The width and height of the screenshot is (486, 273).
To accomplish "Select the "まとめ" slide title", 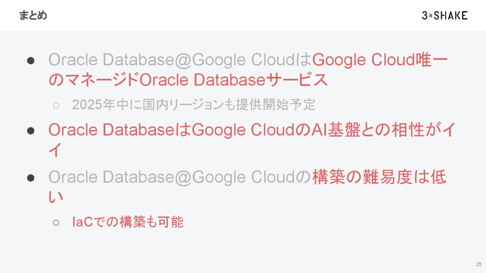I will click(x=33, y=16).
